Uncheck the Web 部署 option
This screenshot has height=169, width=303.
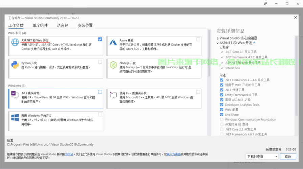click(x=222, y=110)
